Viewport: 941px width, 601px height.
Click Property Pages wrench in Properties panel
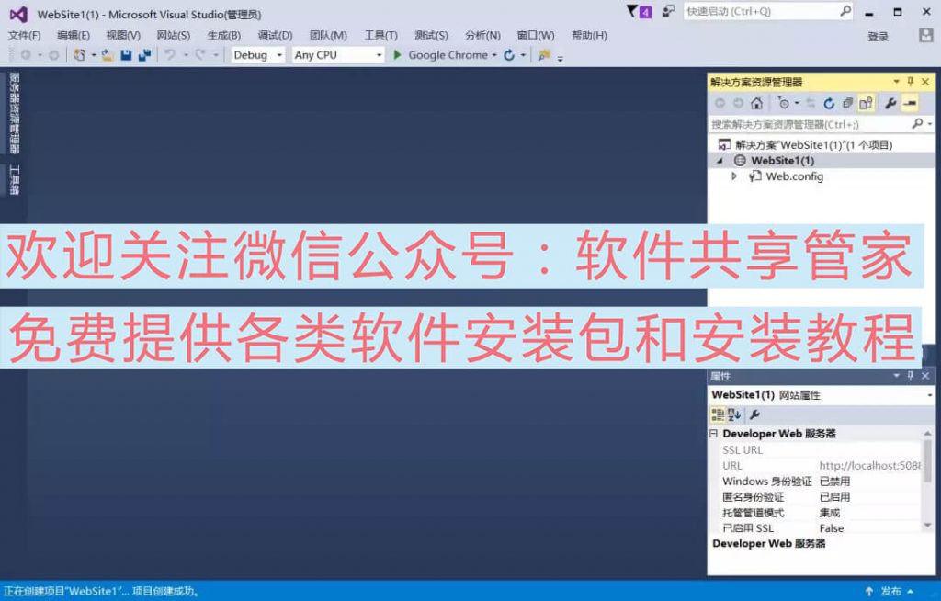pos(755,414)
